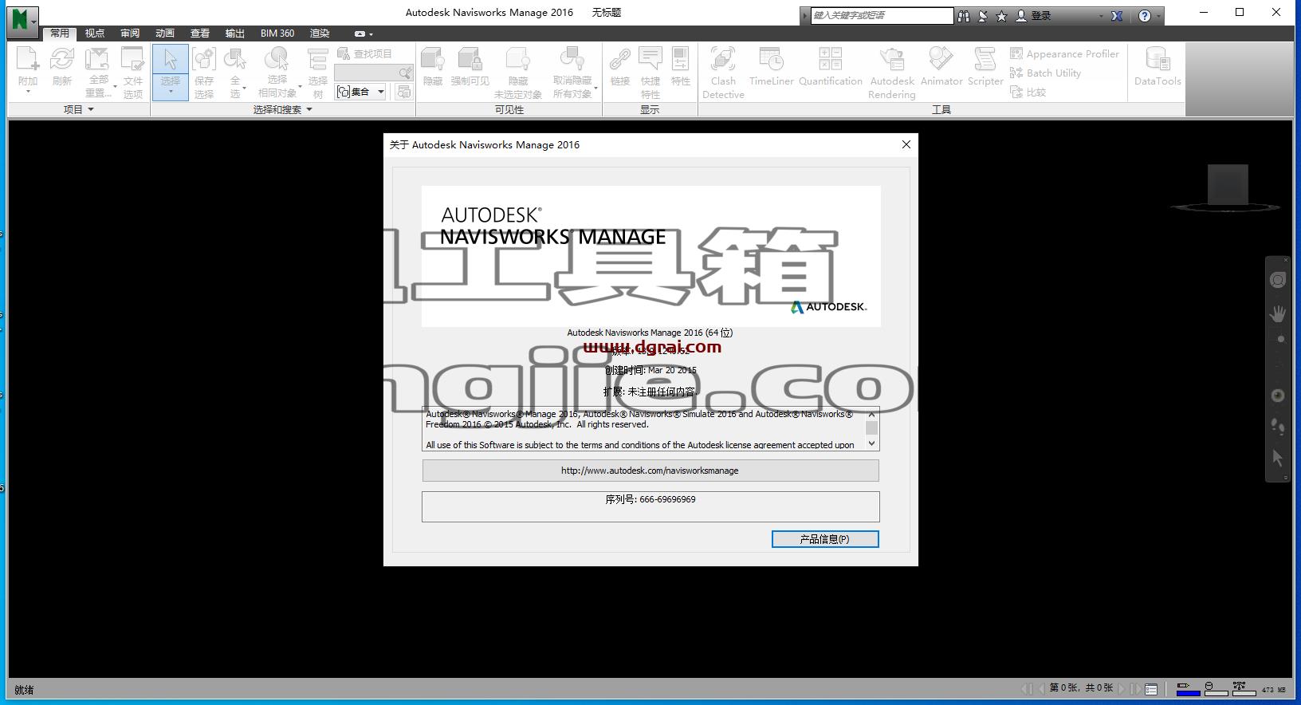Expand the 项目 panel dropdown arrow
Screen dimensions: 1301x705
pyautogui.click(x=91, y=110)
